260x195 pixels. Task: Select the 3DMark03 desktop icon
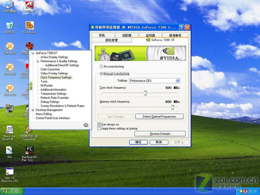10,48
